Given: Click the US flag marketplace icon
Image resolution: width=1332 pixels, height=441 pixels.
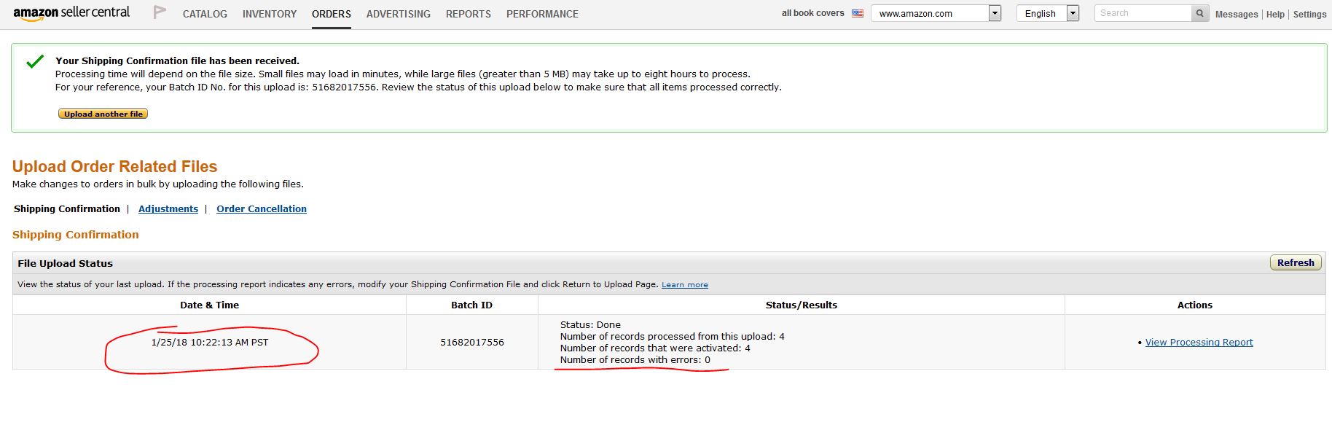Looking at the screenshot, I should pos(858,13).
